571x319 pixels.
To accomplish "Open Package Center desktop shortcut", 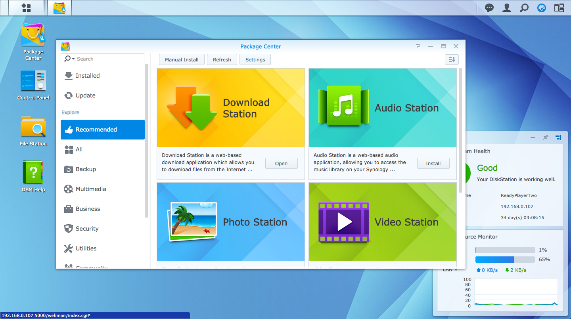I will coord(33,41).
